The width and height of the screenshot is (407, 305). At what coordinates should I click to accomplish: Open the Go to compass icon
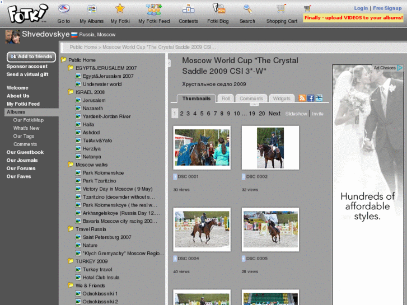click(64, 8)
